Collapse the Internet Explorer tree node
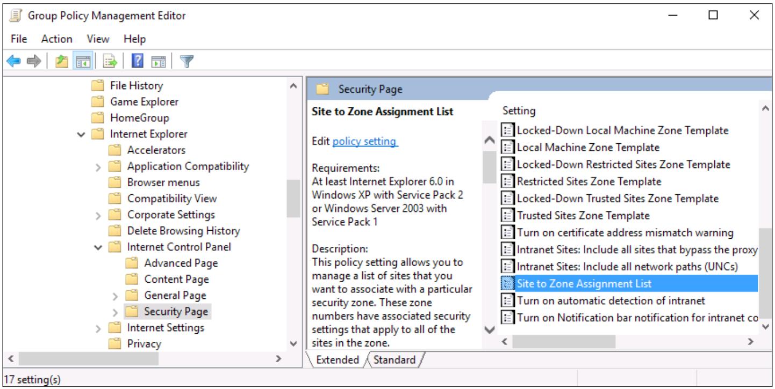 [81, 134]
